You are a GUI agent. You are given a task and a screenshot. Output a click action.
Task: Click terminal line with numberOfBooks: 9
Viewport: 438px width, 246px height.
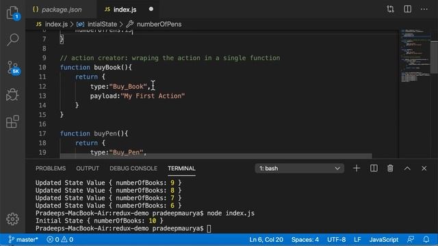108,182
